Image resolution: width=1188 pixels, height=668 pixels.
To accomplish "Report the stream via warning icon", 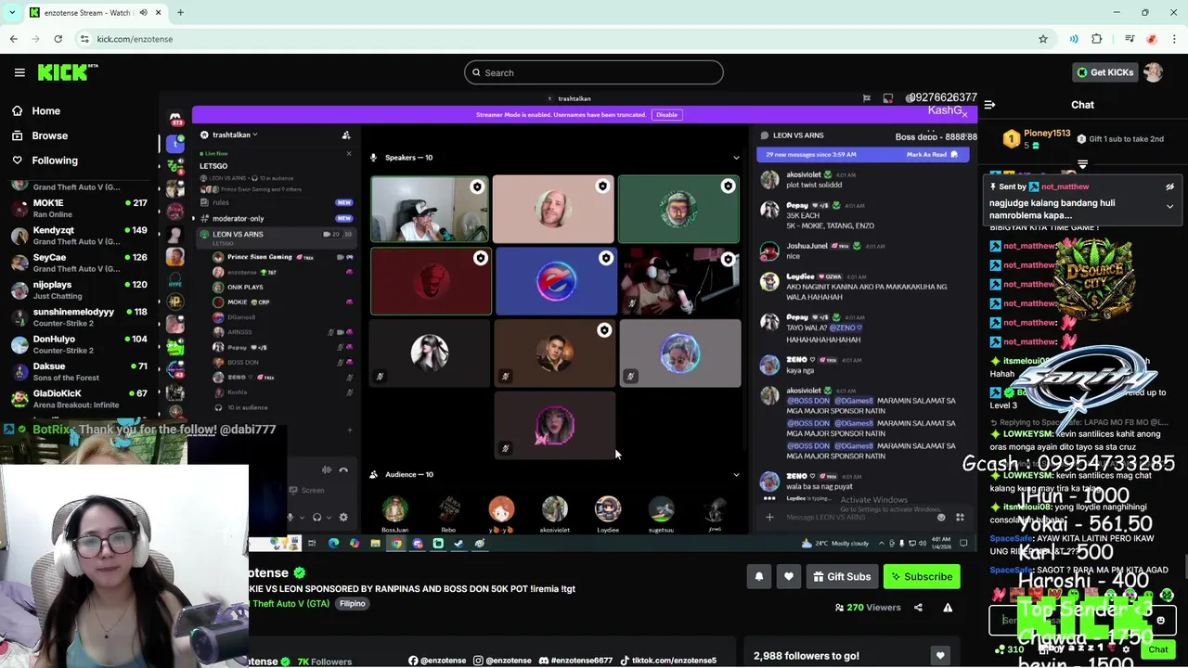I will (x=948, y=608).
